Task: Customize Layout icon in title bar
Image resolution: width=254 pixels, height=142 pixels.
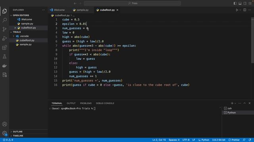Action: [250, 3]
